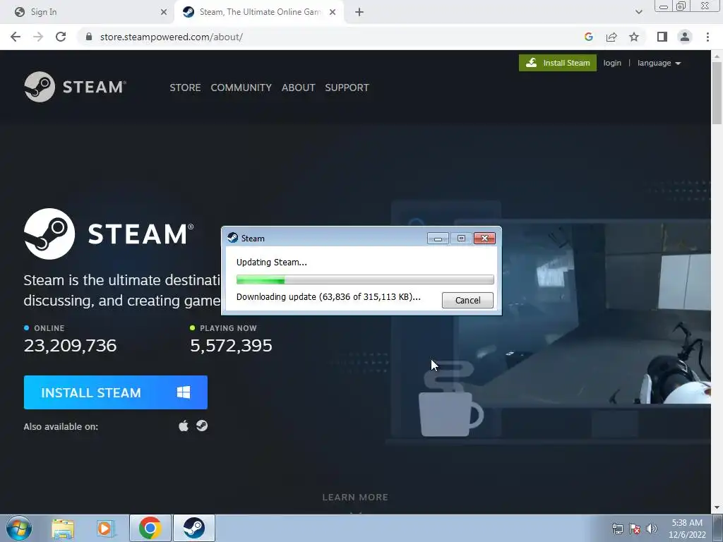Click the LEARN MORE link
723x542 pixels.
(x=355, y=498)
